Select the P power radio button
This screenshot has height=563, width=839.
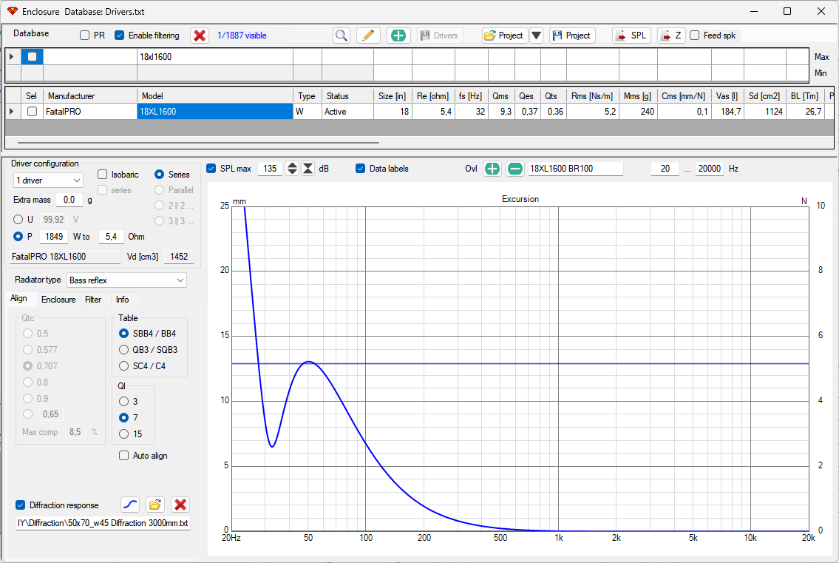pyautogui.click(x=18, y=236)
